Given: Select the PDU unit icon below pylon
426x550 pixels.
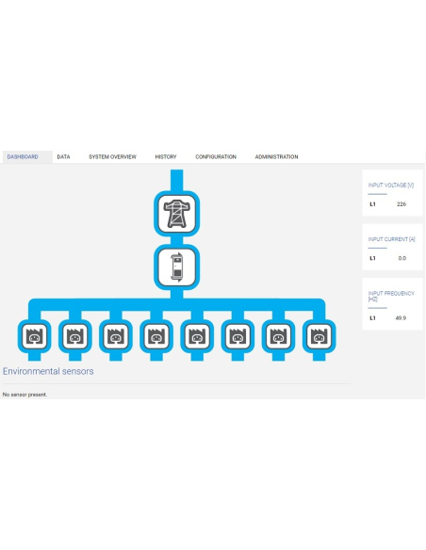Looking at the screenshot, I should click(177, 267).
